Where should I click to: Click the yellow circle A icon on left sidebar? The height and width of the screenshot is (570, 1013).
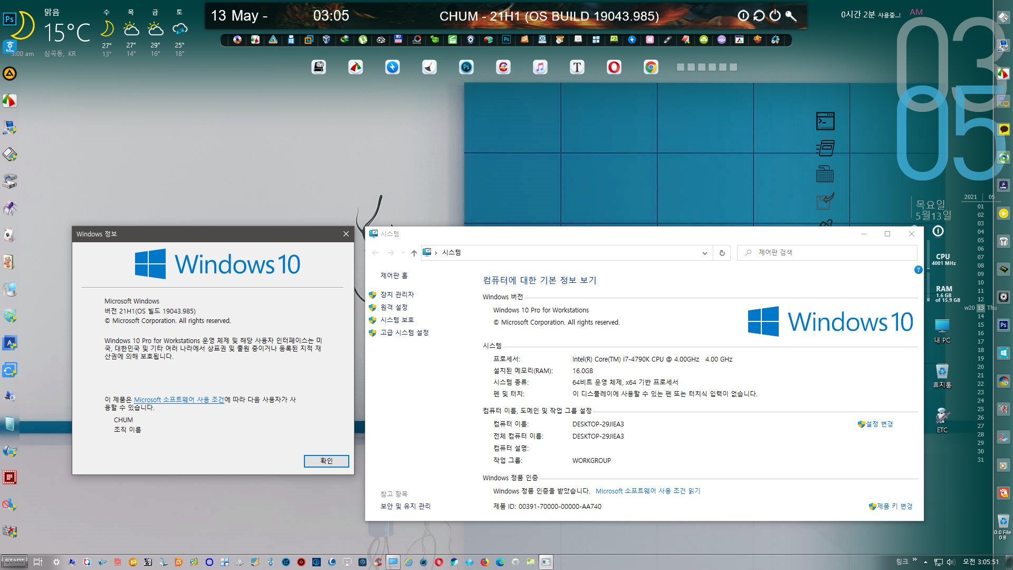pos(9,73)
